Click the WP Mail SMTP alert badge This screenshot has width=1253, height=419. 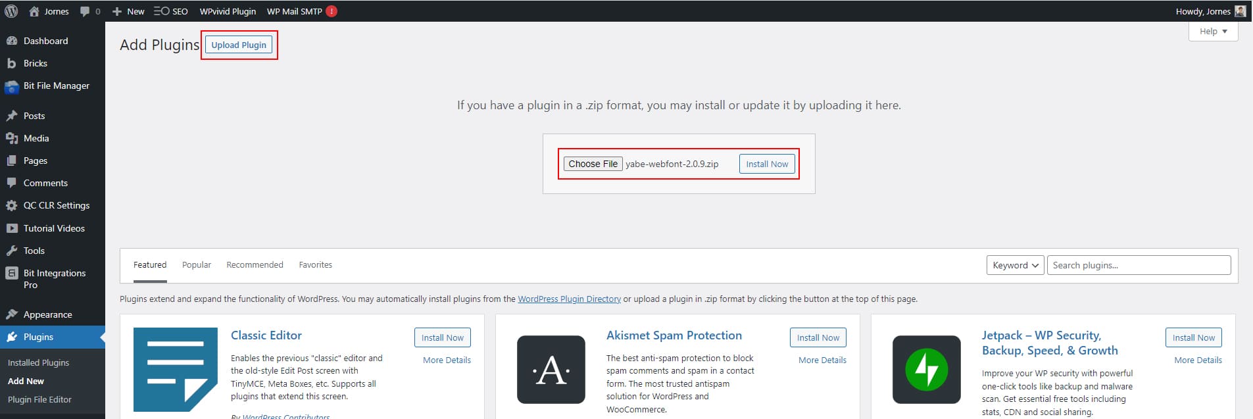tap(330, 11)
